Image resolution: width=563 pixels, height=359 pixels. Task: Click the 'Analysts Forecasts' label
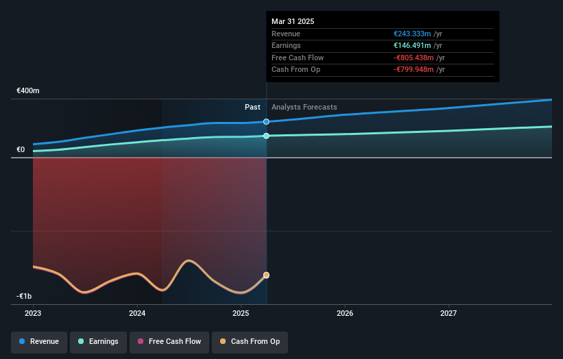coord(304,107)
